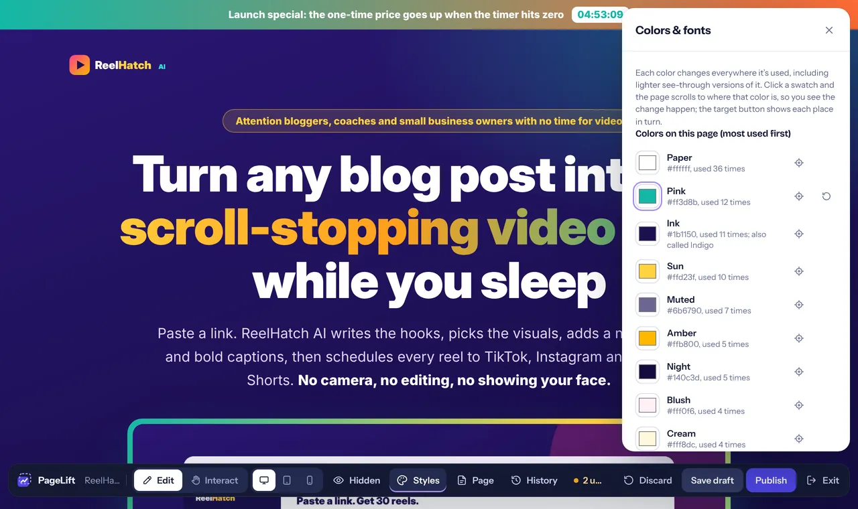Switch to desktop preview
This screenshot has width=858, height=509.
[264, 480]
